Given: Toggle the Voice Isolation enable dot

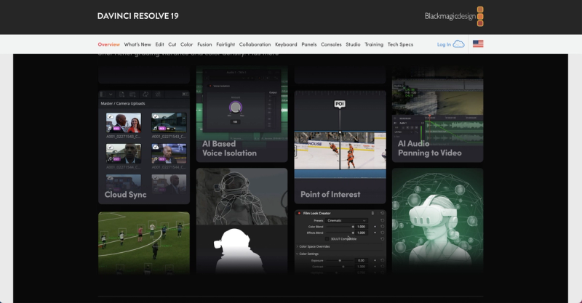Looking at the screenshot, I should pyautogui.click(x=210, y=86).
